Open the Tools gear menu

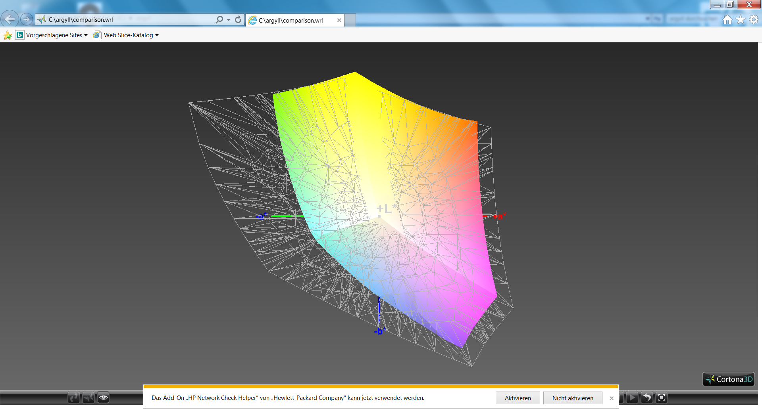coord(754,20)
